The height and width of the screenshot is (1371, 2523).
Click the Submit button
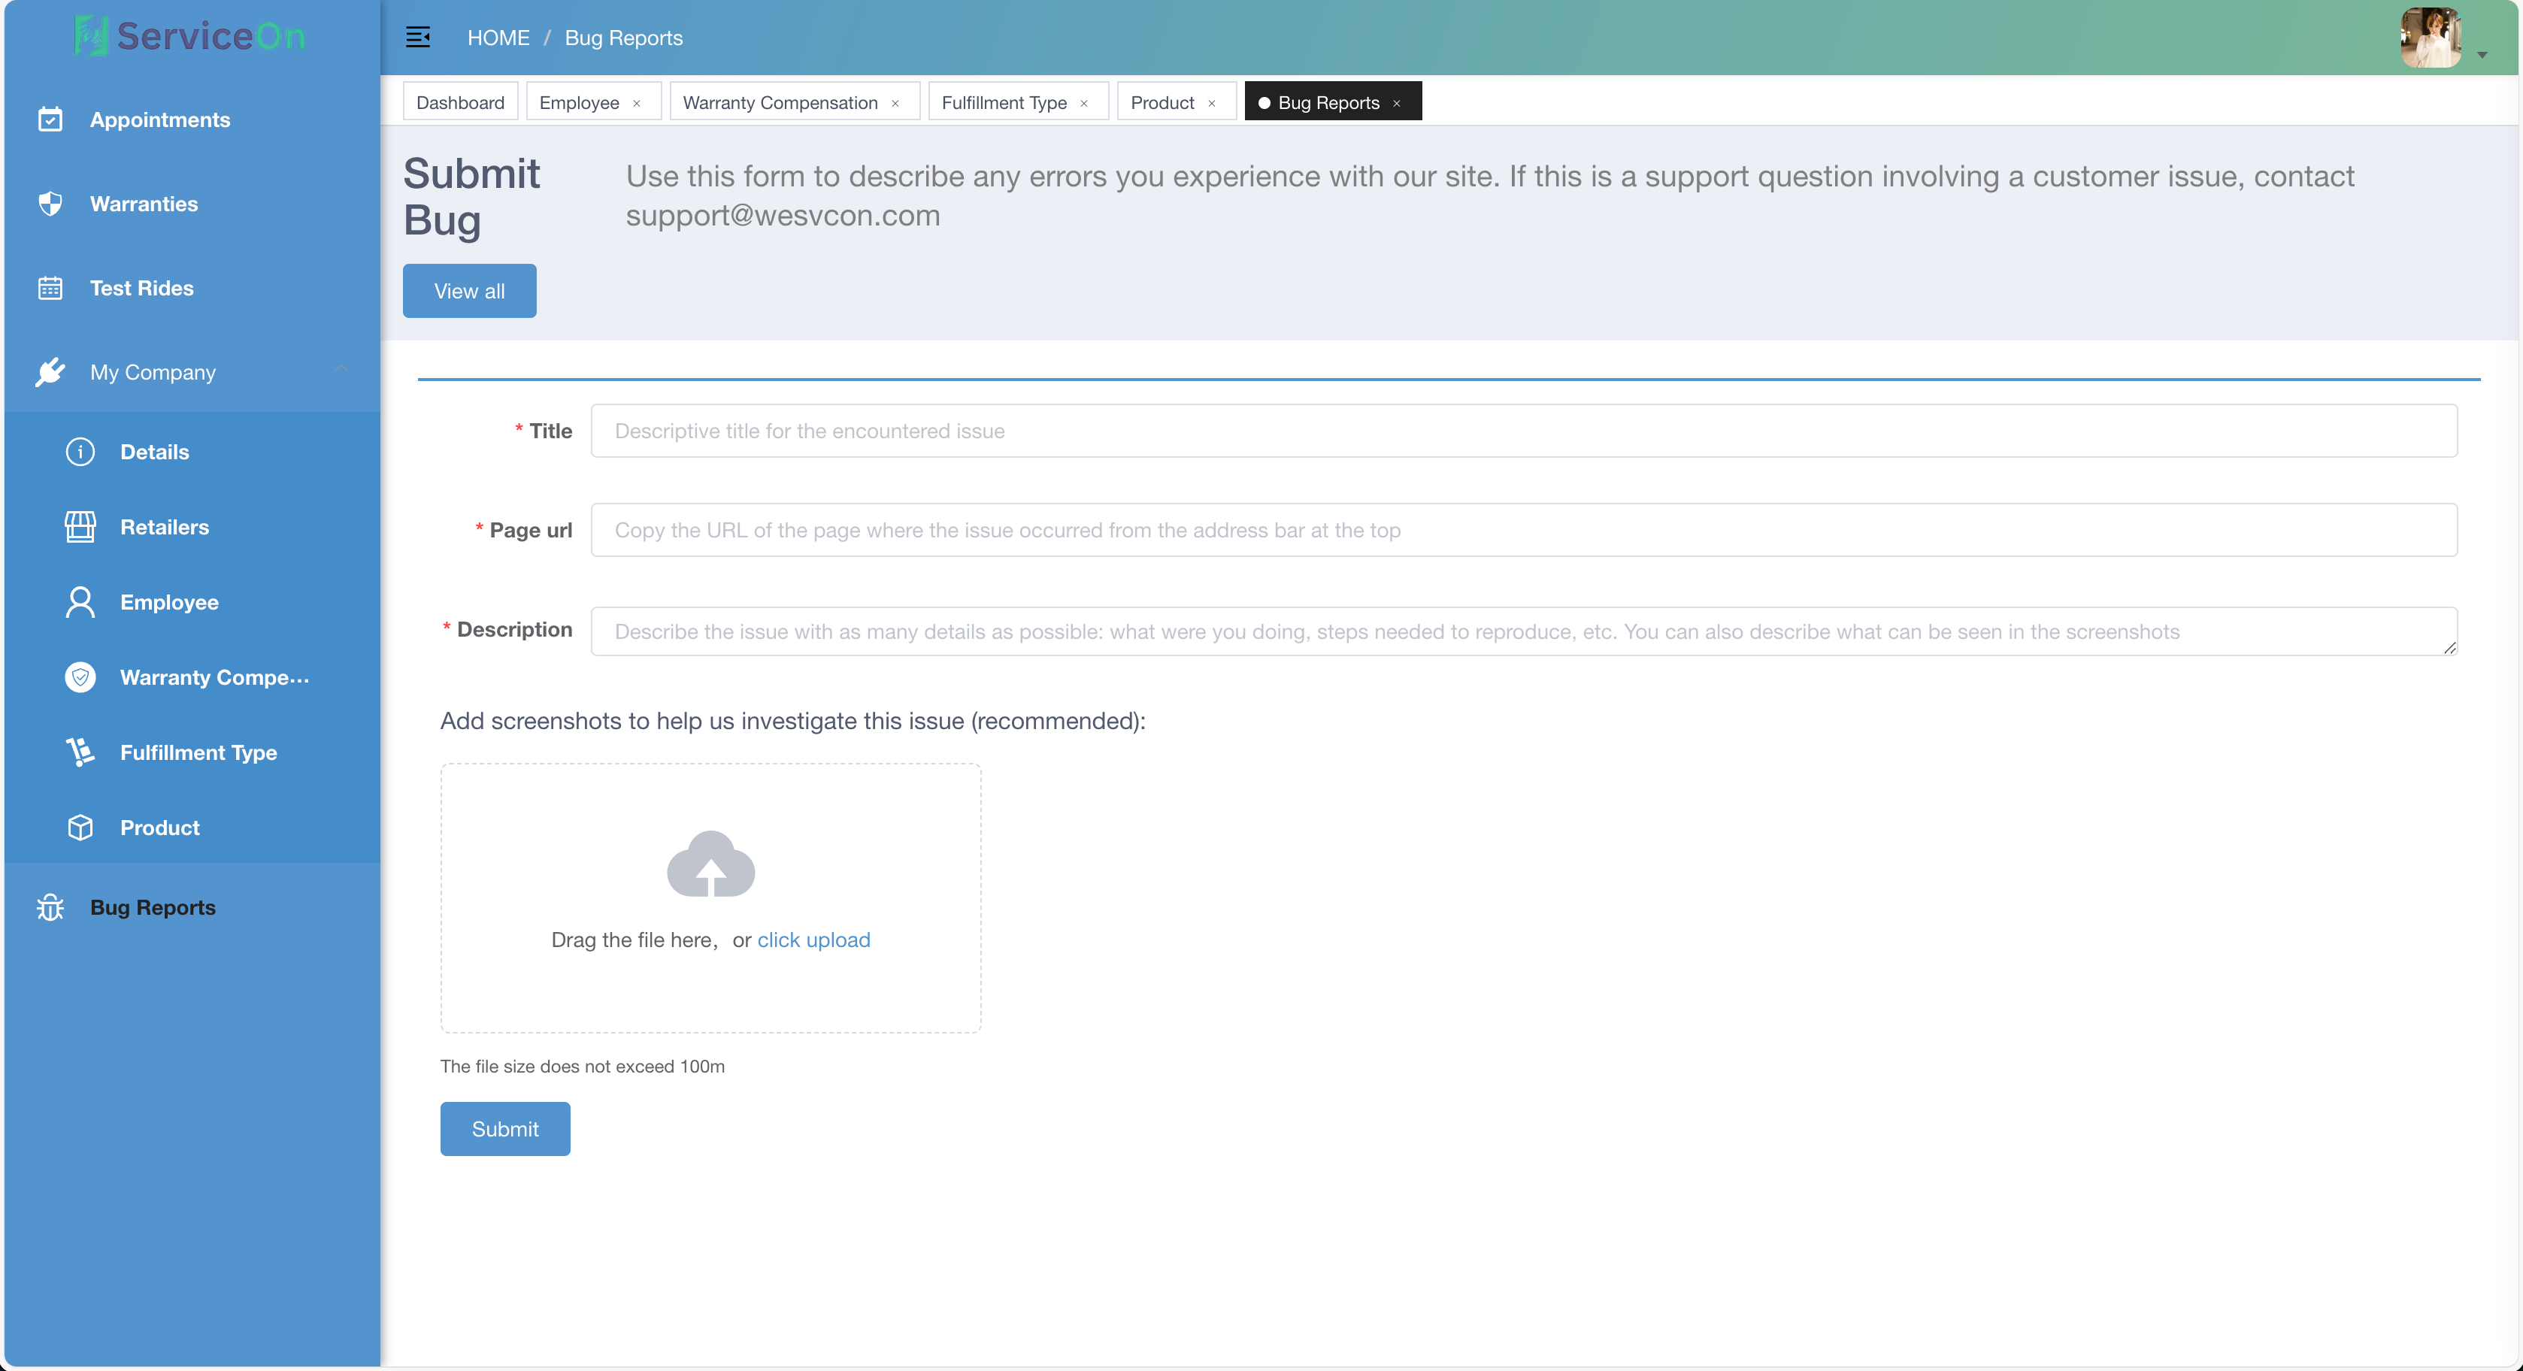point(504,1129)
